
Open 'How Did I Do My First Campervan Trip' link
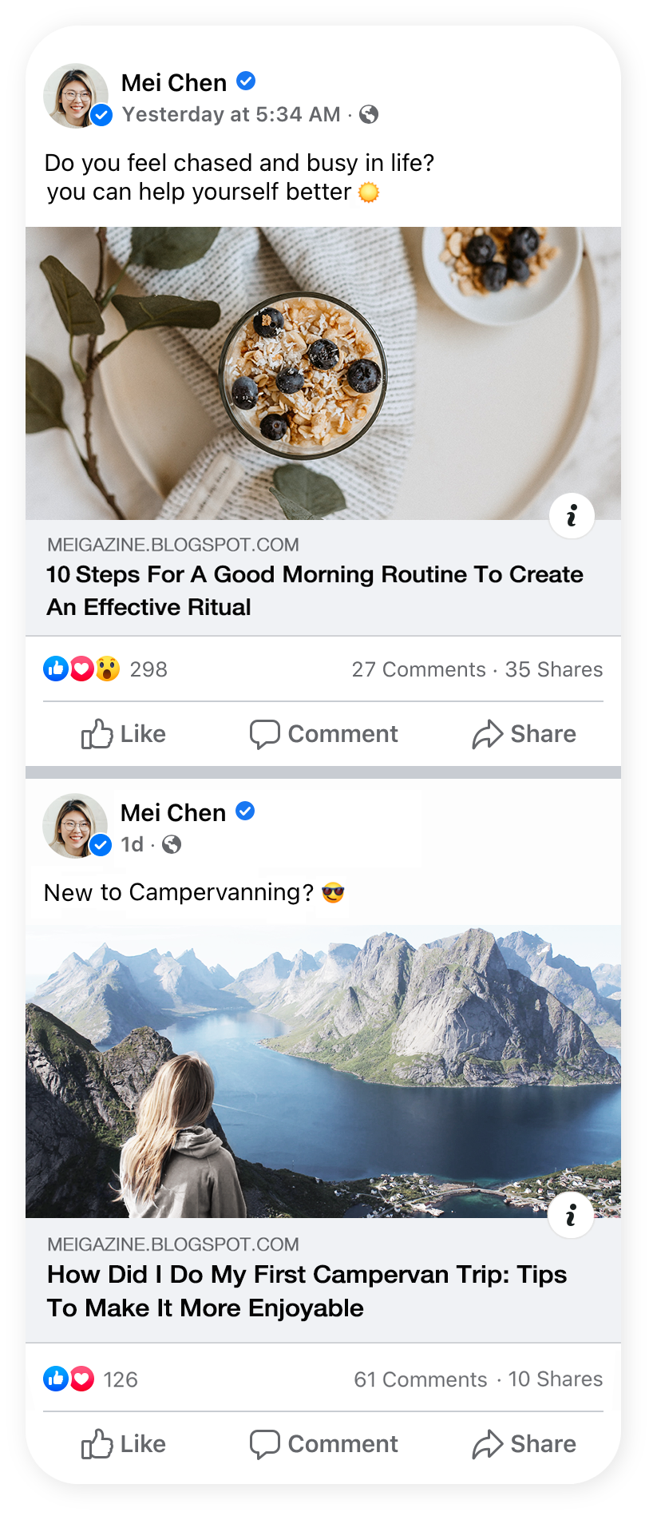pyautogui.click(x=307, y=1291)
